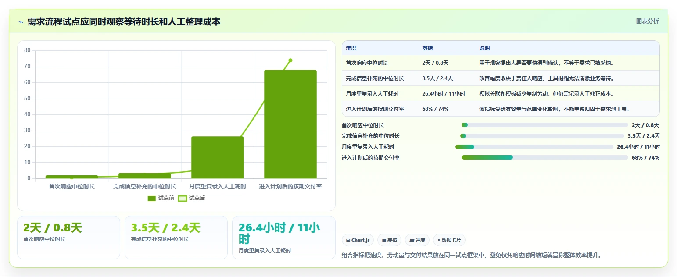Select the 数据卡片 tag chip
The image size is (677, 277).
pyautogui.click(x=449, y=240)
